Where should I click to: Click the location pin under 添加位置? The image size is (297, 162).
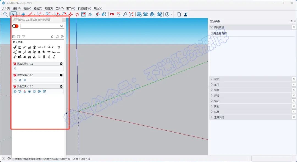point(15,68)
